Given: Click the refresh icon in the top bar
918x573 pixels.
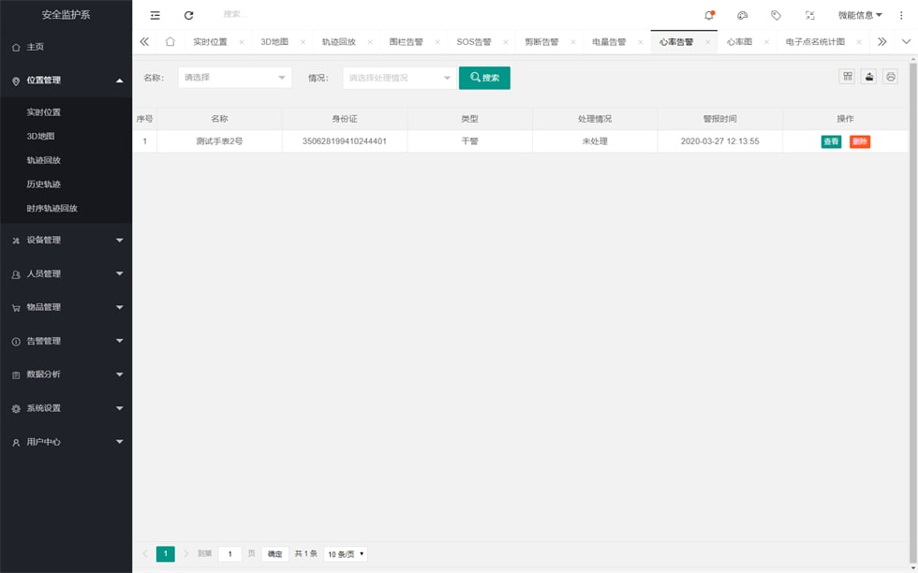Looking at the screenshot, I should (x=189, y=15).
